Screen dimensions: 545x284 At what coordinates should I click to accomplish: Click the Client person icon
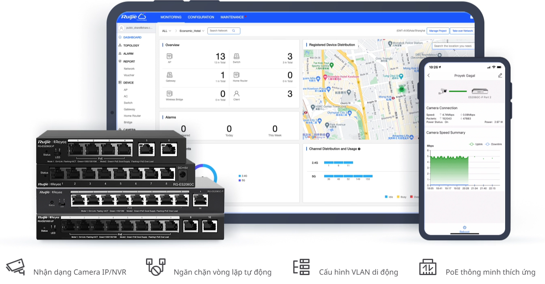(x=236, y=93)
